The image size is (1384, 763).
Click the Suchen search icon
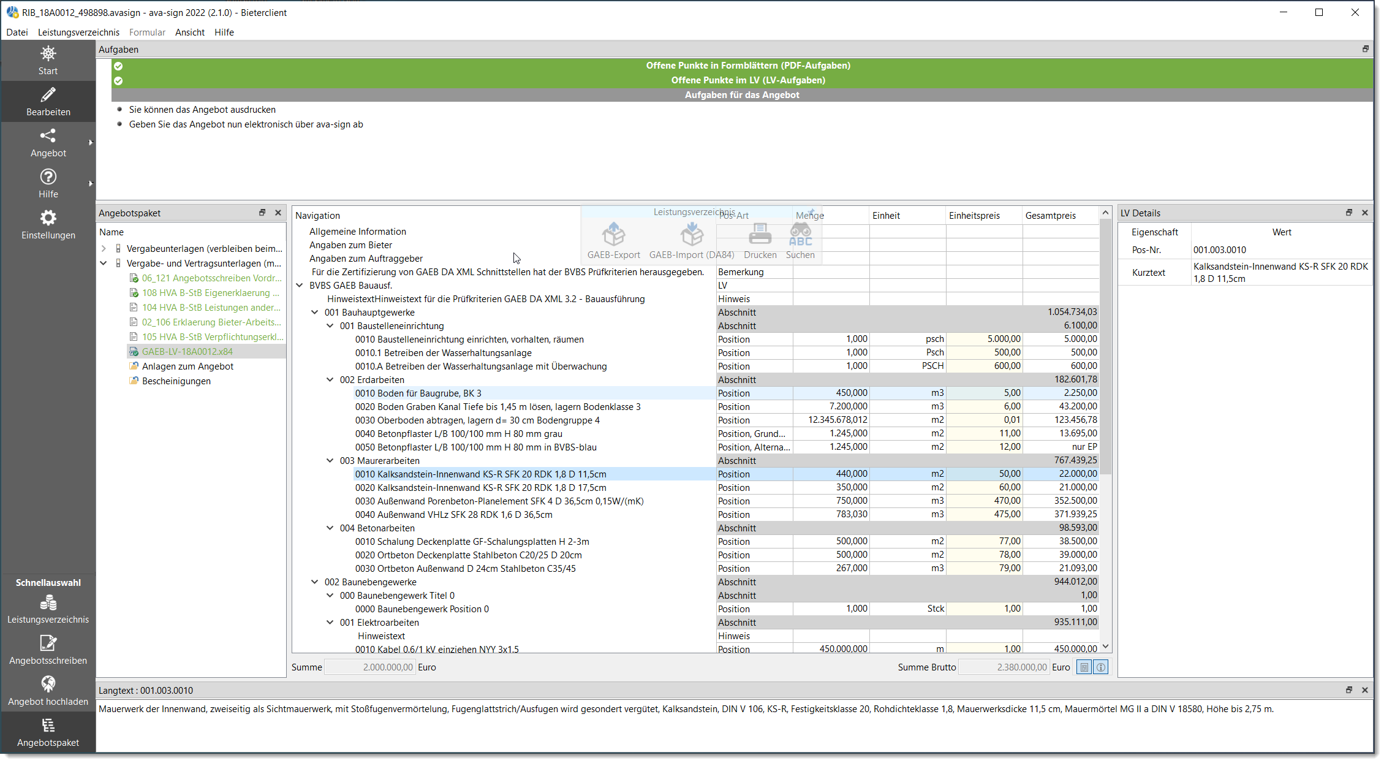[800, 234]
